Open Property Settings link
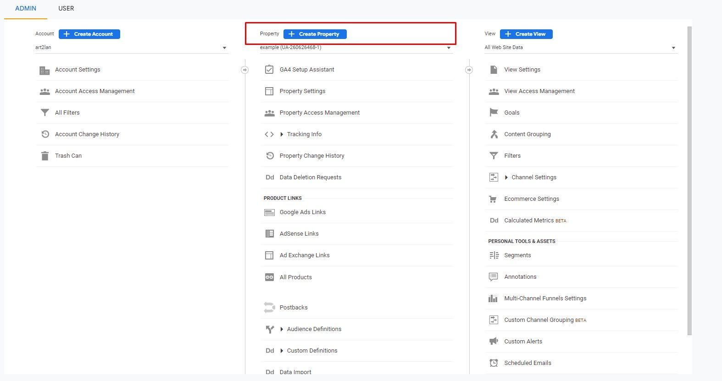This screenshot has height=381, width=722. point(302,91)
